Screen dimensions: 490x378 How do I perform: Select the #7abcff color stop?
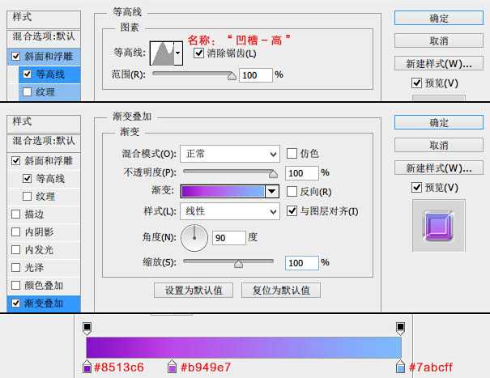tap(400, 367)
